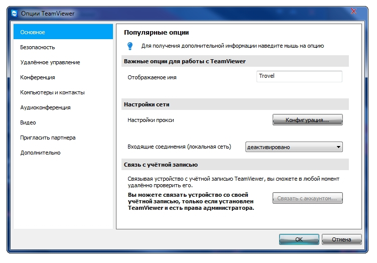The height and width of the screenshot is (263, 377).
Task: Click the Опции TeamViewer window title
Action: pyautogui.click(x=48, y=14)
